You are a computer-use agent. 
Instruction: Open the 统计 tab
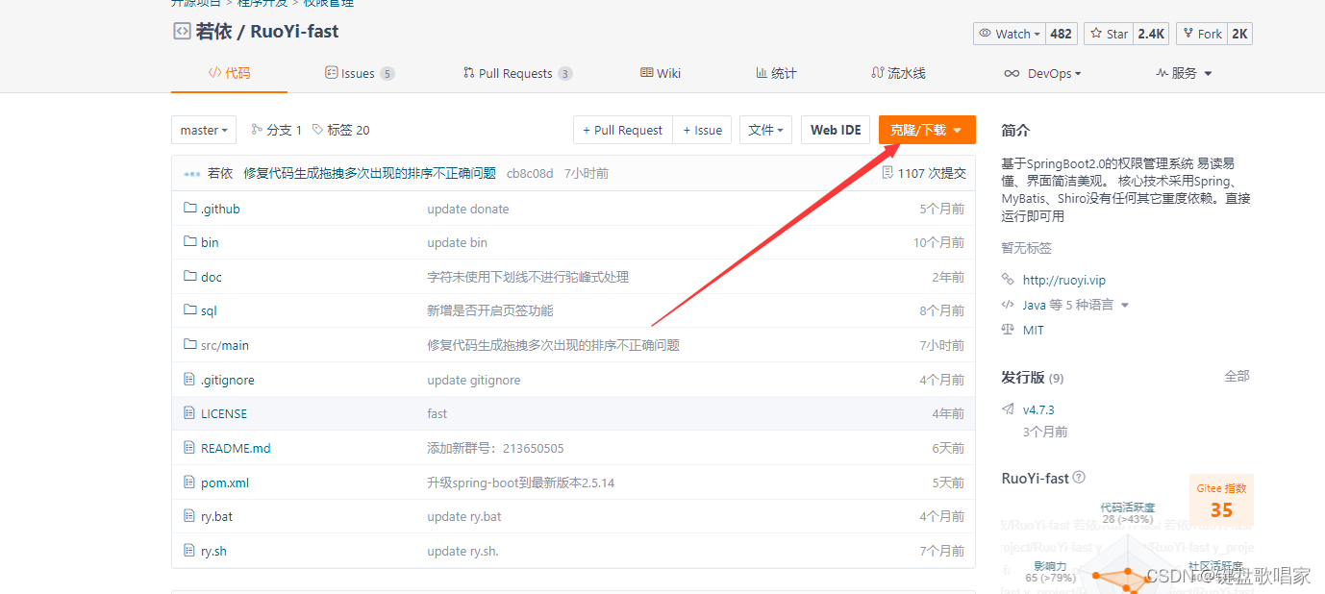(776, 73)
